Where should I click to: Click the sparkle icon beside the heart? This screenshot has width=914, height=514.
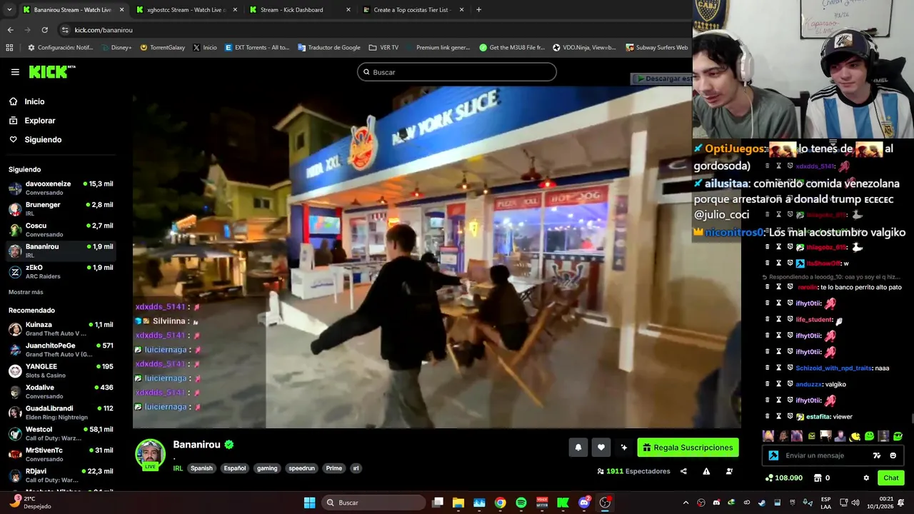click(624, 448)
